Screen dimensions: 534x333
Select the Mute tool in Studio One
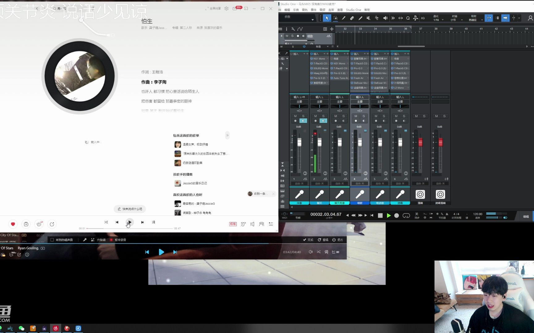point(368,18)
